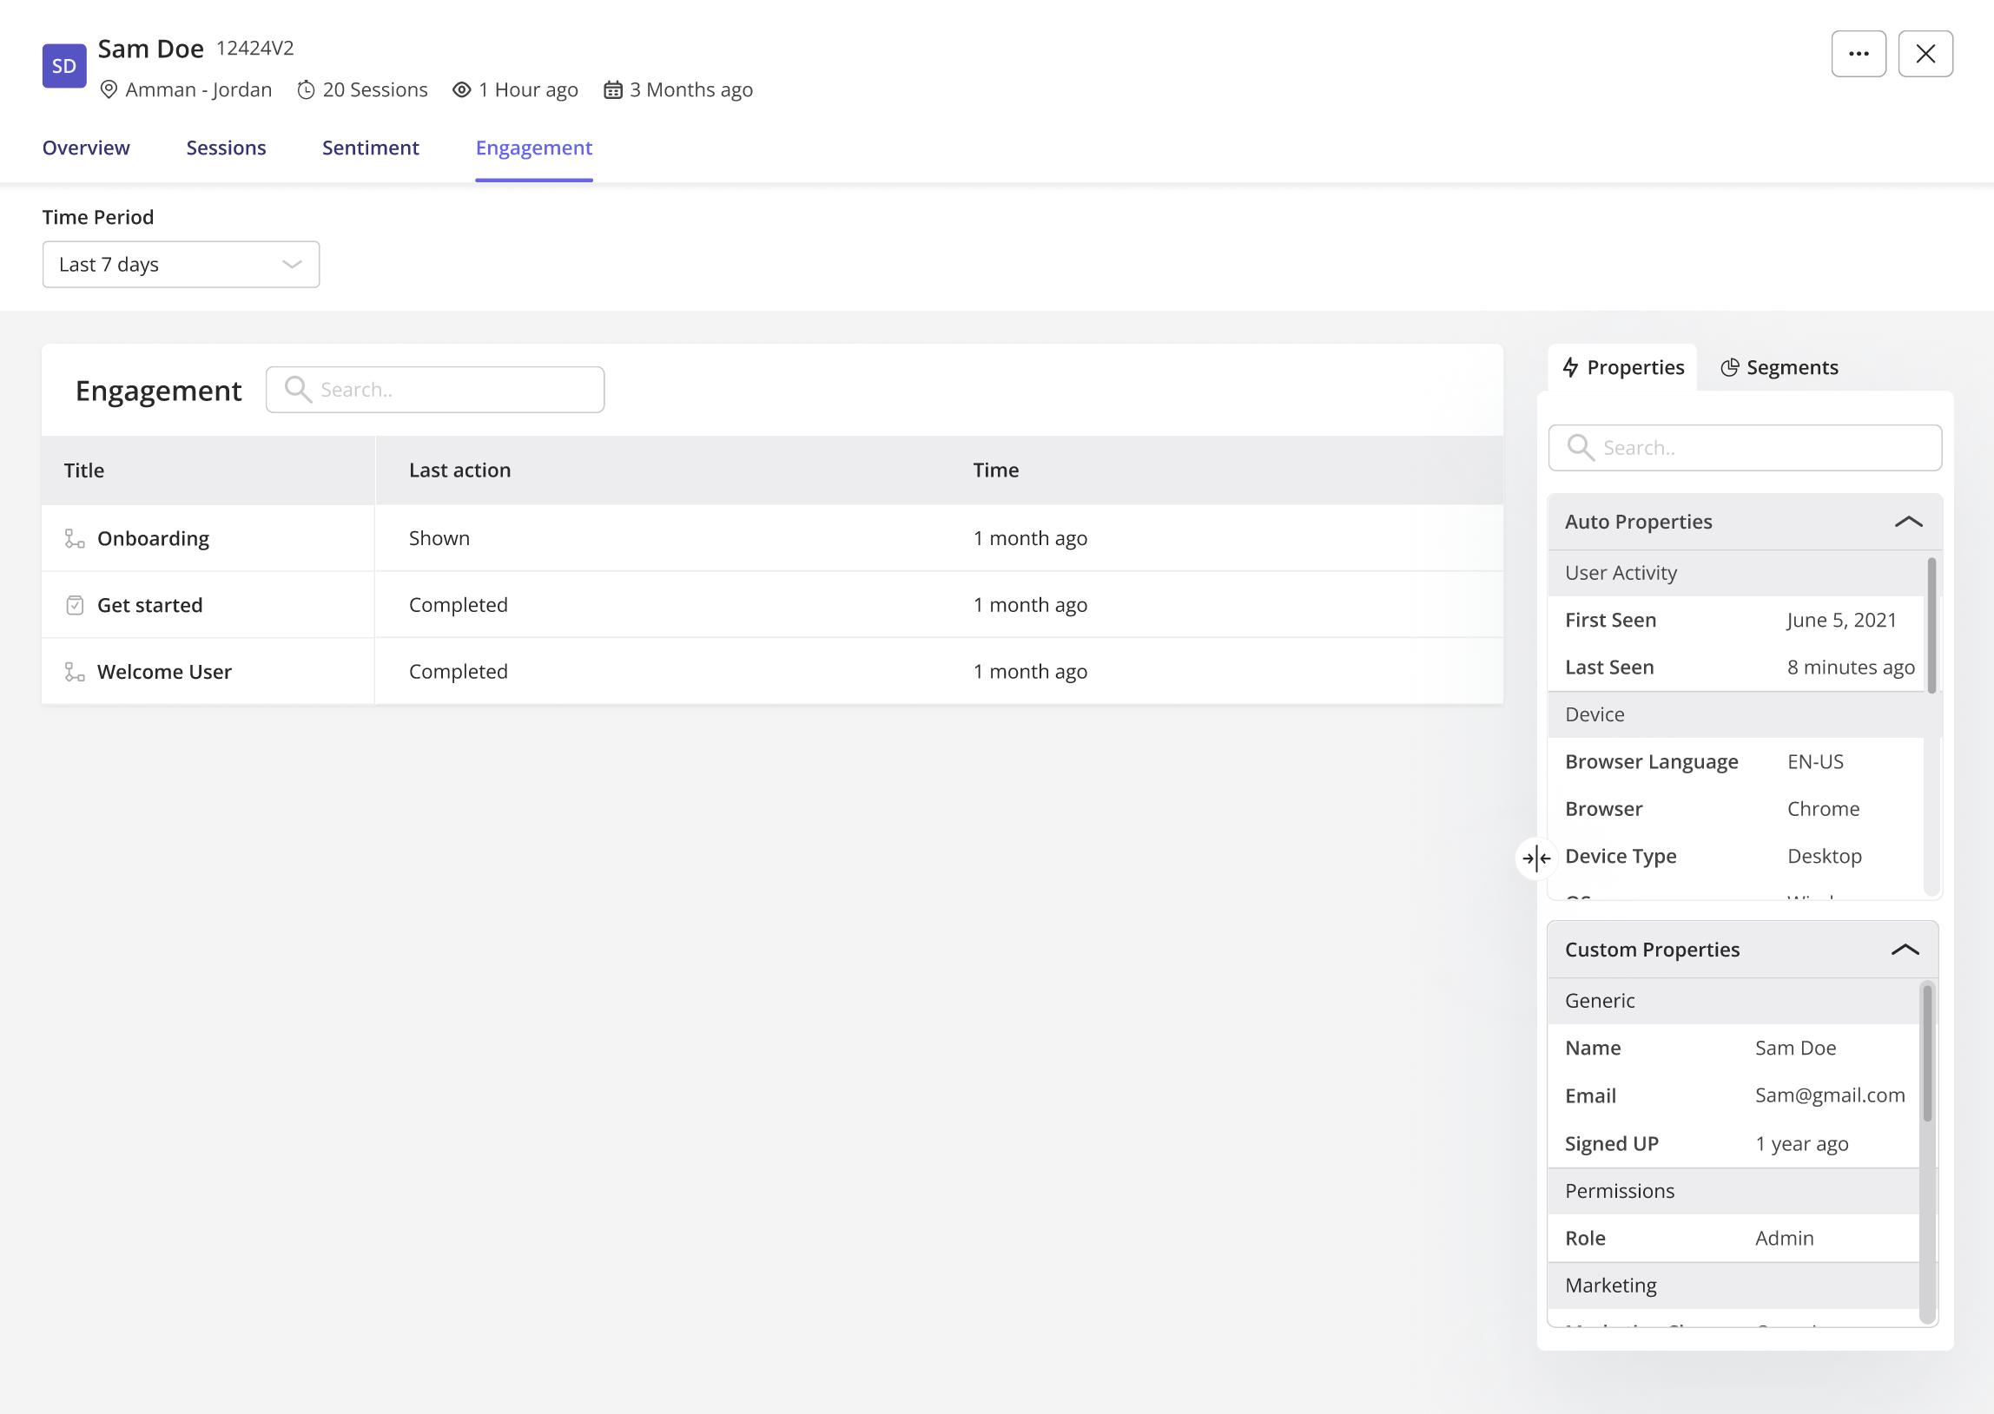Click the Get started checklist icon
1994x1414 pixels.
click(74, 604)
